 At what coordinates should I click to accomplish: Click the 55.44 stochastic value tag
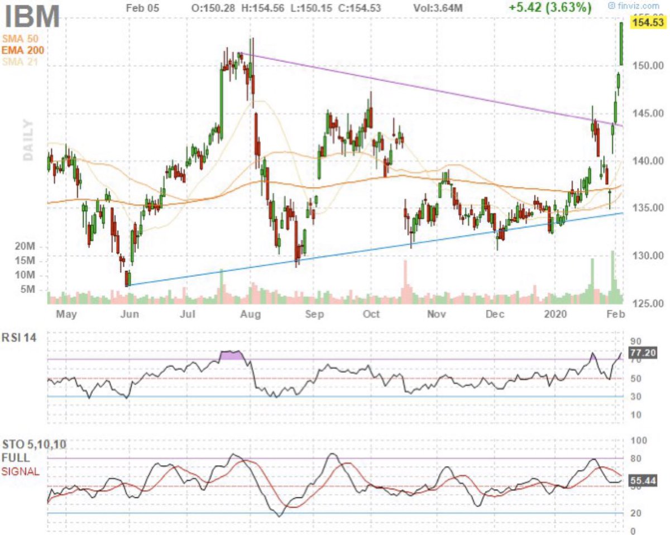(x=642, y=480)
